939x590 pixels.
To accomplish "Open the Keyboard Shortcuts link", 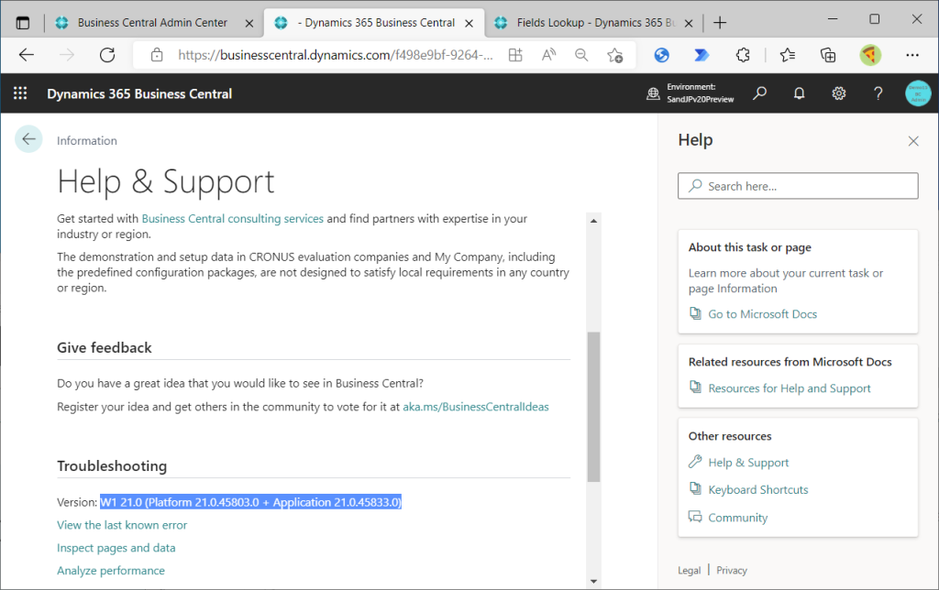I will [x=758, y=489].
